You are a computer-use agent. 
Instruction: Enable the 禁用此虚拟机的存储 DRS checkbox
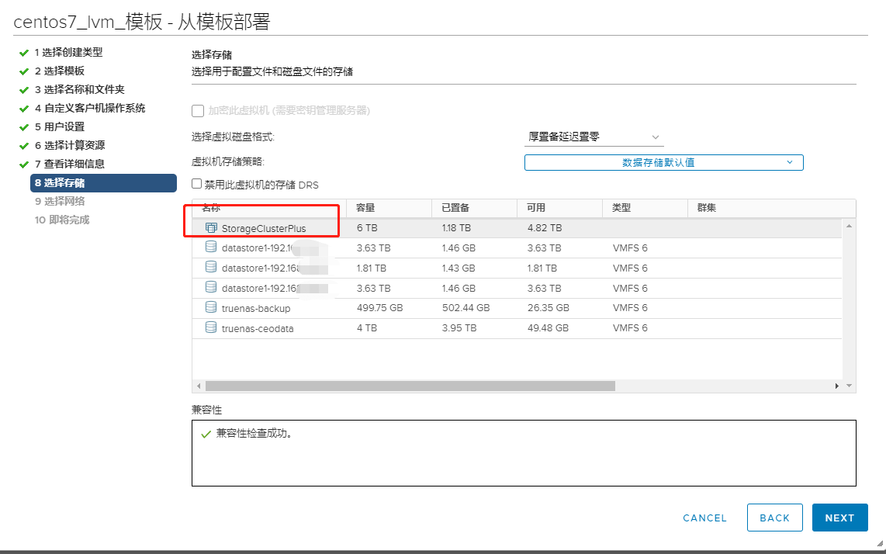(197, 185)
